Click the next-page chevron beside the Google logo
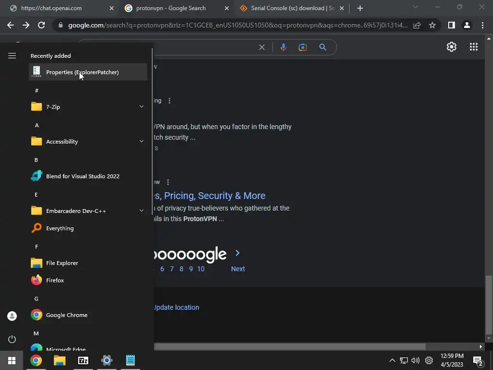493x370 pixels. [238, 253]
